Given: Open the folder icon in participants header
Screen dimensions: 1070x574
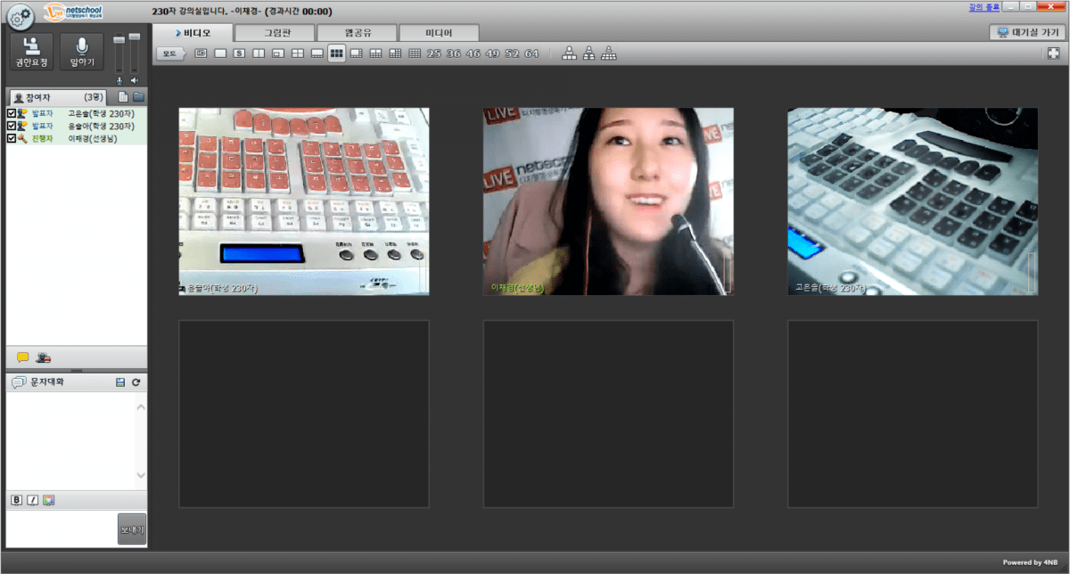Looking at the screenshot, I should pyautogui.click(x=138, y=96).
